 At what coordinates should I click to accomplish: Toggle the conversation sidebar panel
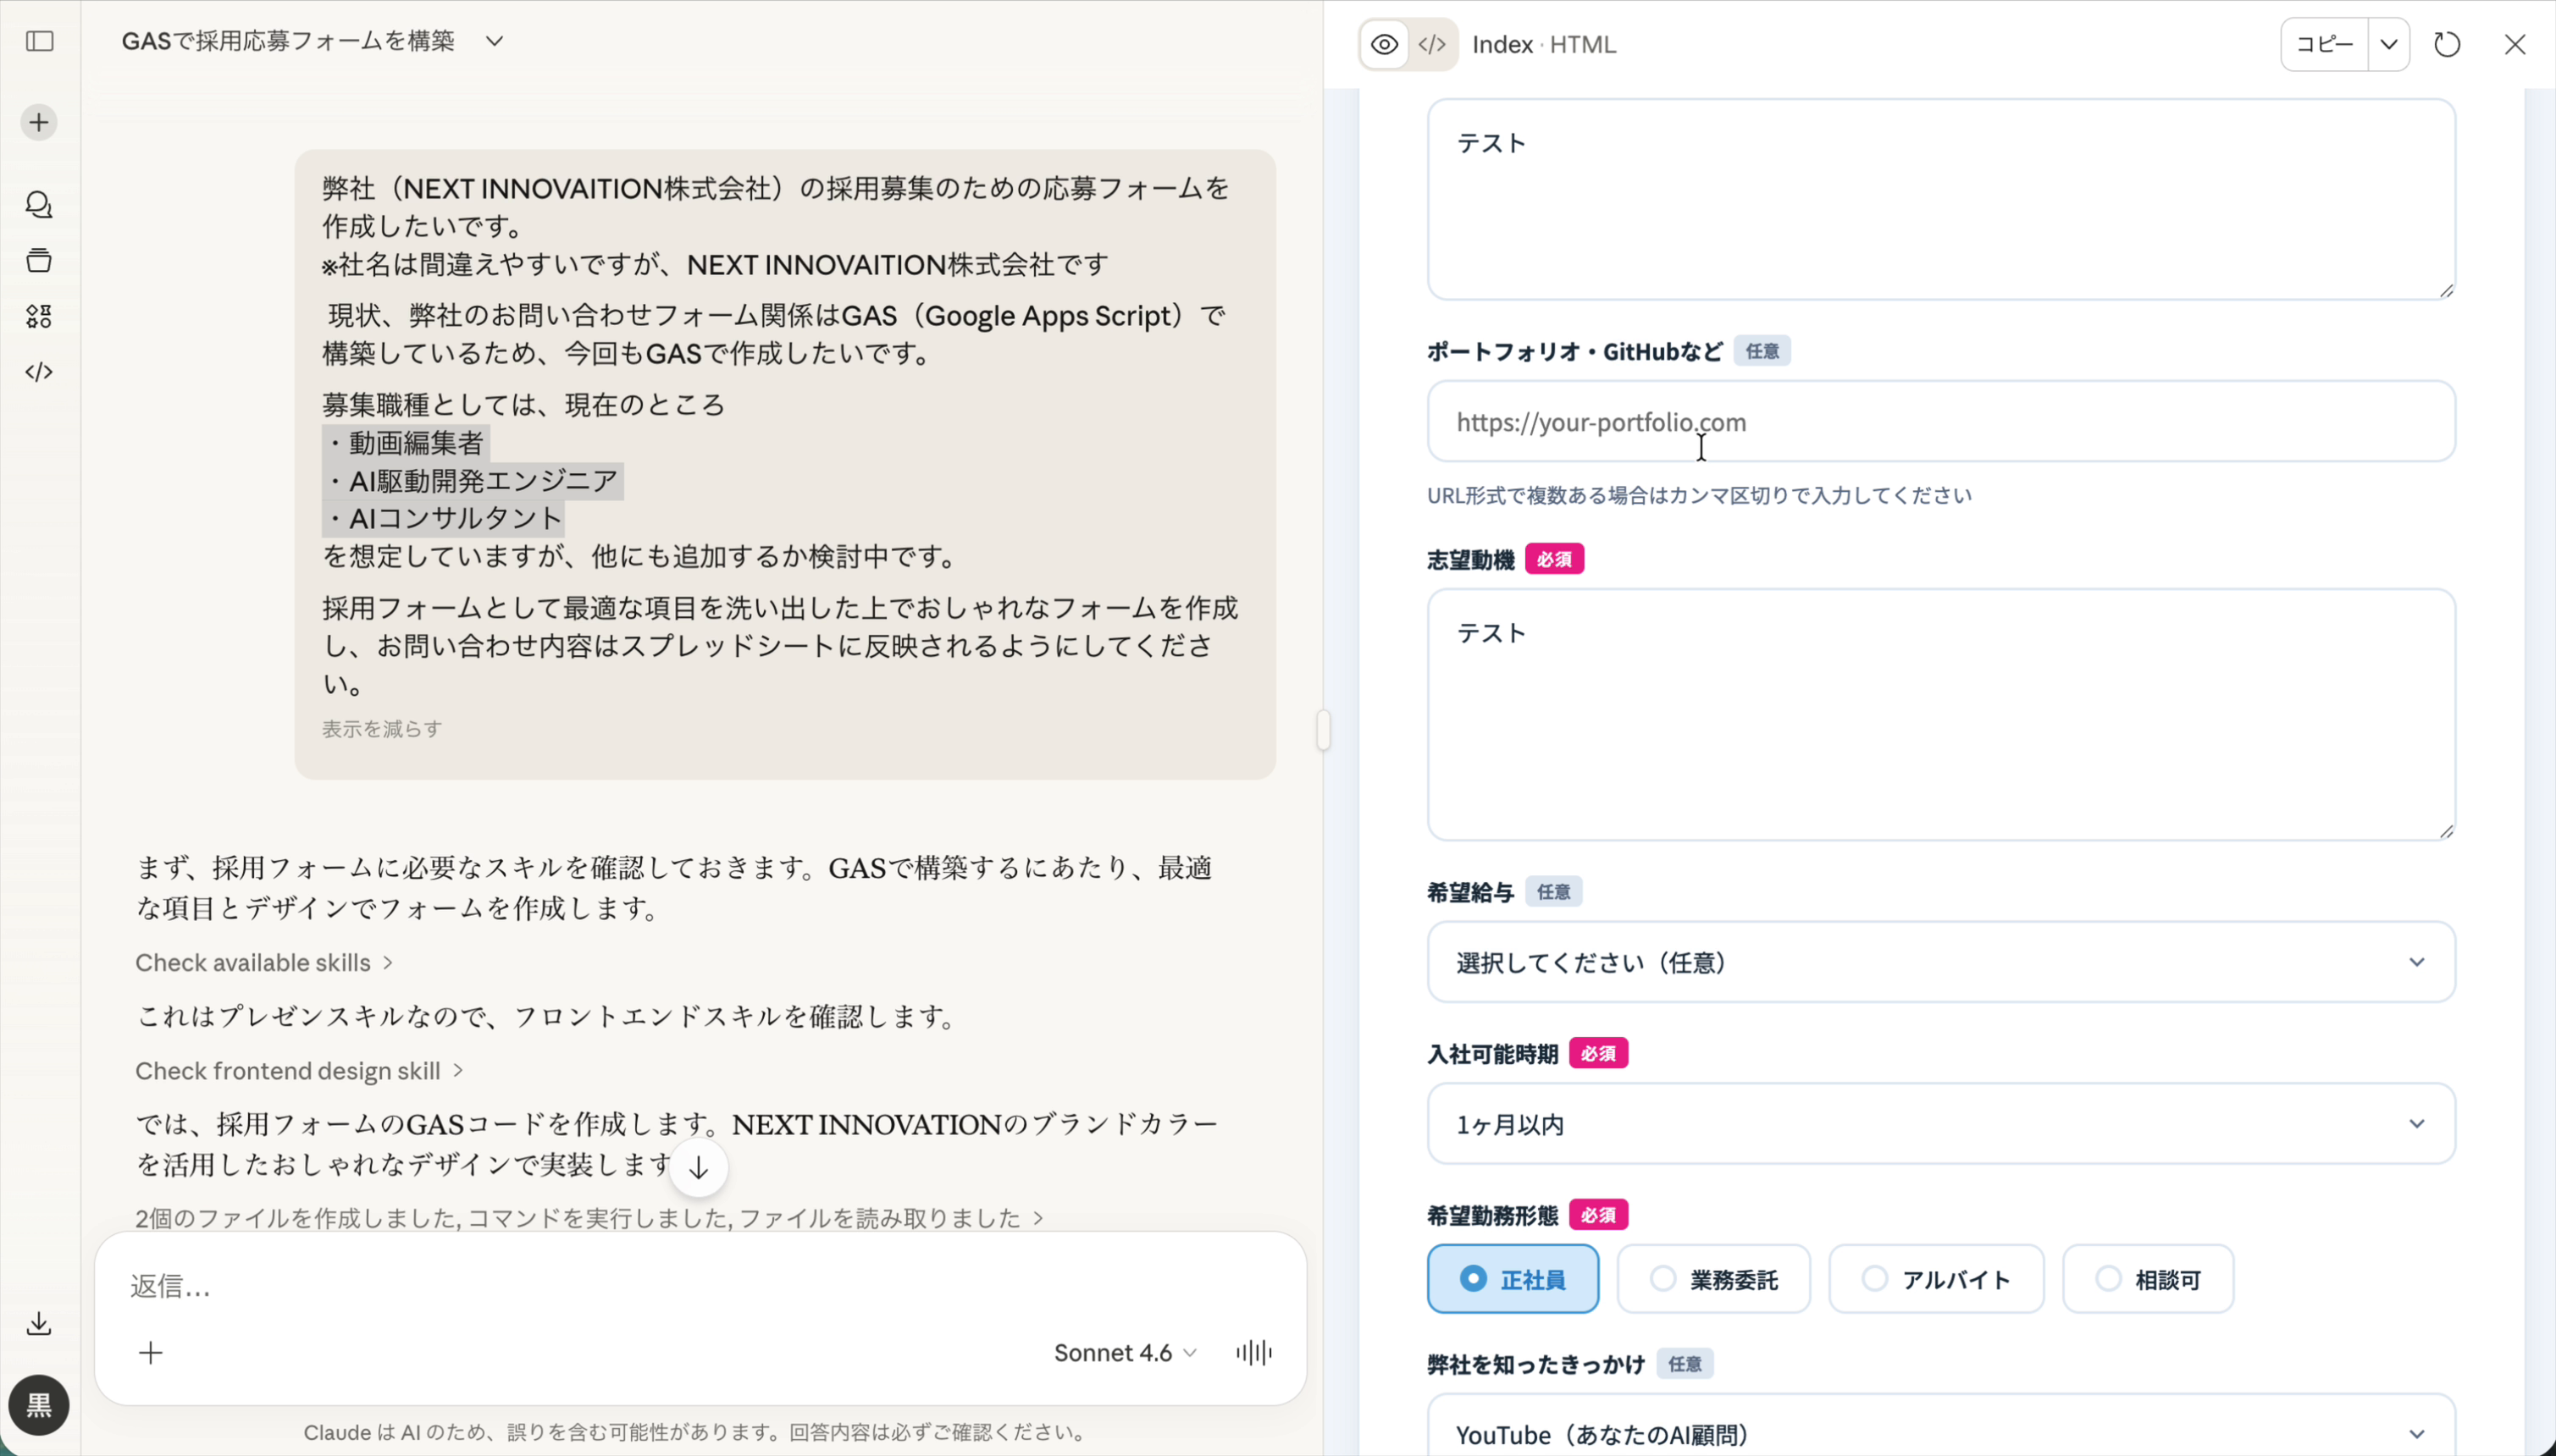38,42
